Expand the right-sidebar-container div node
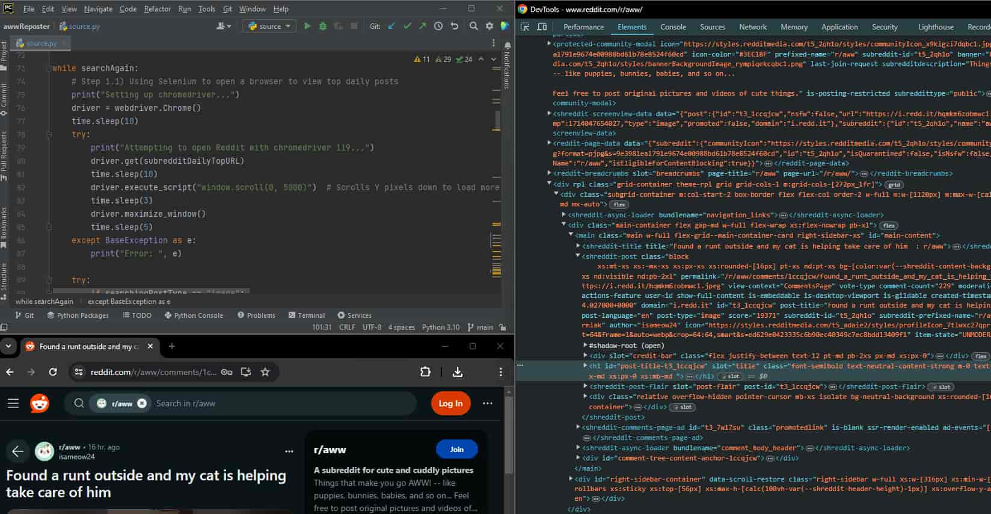This screenshot has width=991, height=514. (571, 479)
